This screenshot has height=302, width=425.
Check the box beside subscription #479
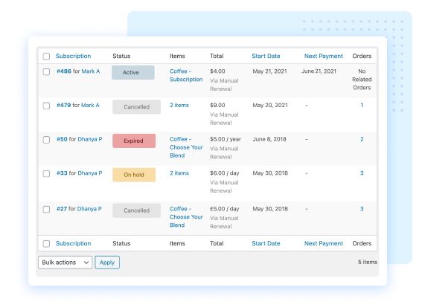(46, 106)
